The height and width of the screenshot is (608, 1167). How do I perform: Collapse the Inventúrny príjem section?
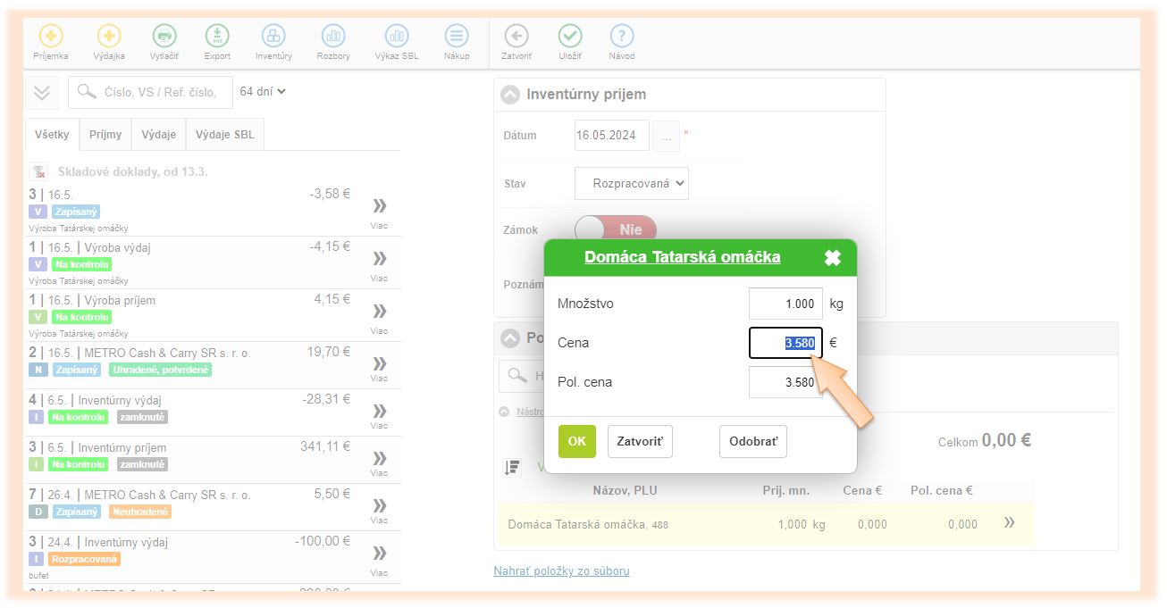[x=509, y=95]
